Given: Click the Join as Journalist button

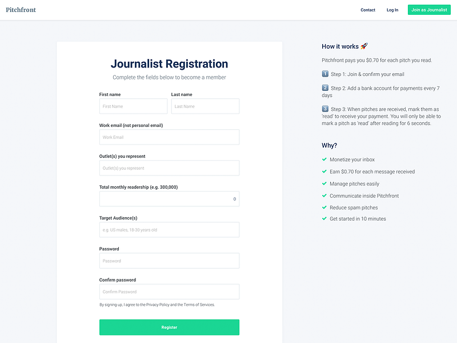Looking at the screenshot, I should 429,10.
